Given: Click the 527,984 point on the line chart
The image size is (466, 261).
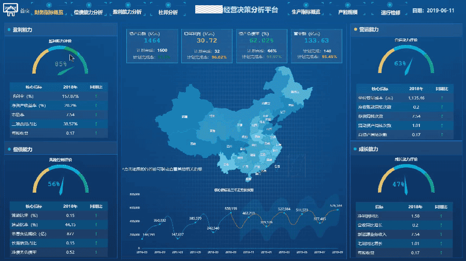Looking at the screenshot, I should [284, 213].
